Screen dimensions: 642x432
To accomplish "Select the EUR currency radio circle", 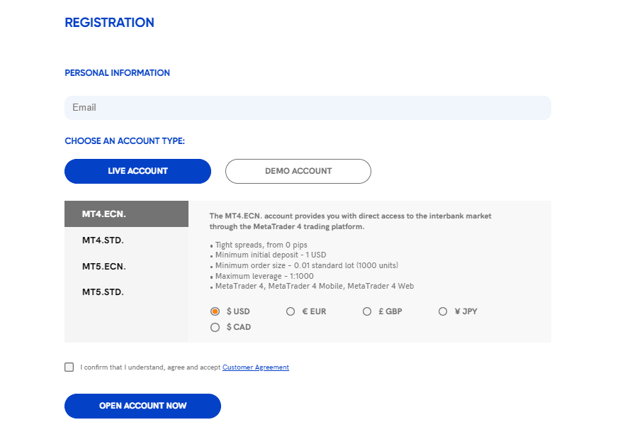I will click(x=291, y=311).
